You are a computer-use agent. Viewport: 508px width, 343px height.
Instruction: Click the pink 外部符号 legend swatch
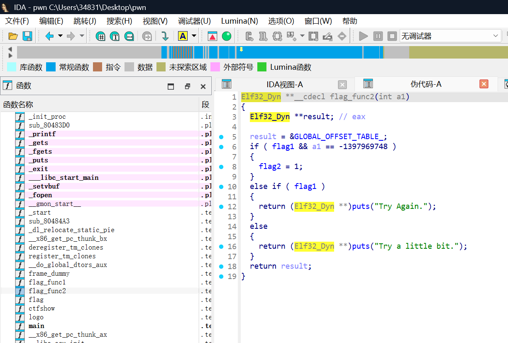click(x=215, y=67)
